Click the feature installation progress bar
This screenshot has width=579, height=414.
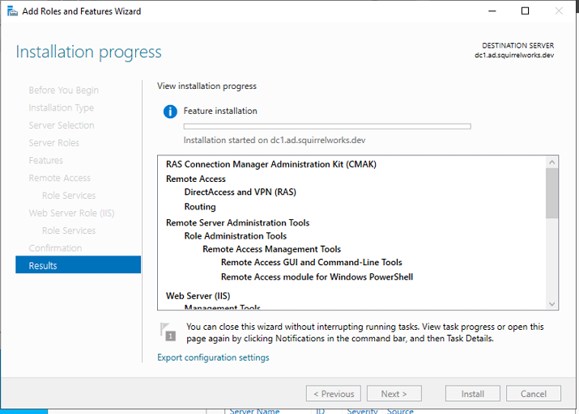pyautogui.click(x=327, y=126)
